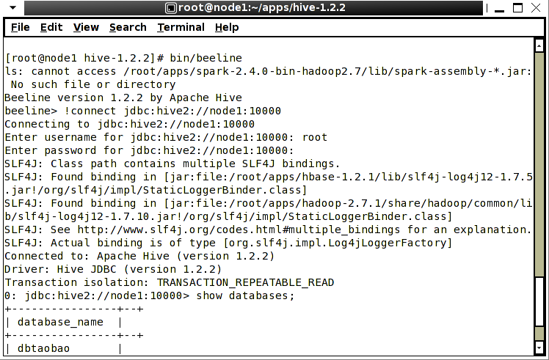549x360 pixels.
Task: Click 'Connecting to jdbc:hive2://node1:10000' line
Action: 130,124
